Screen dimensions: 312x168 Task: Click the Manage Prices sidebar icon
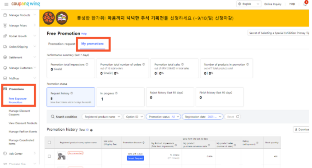click(x=5, y=26)
